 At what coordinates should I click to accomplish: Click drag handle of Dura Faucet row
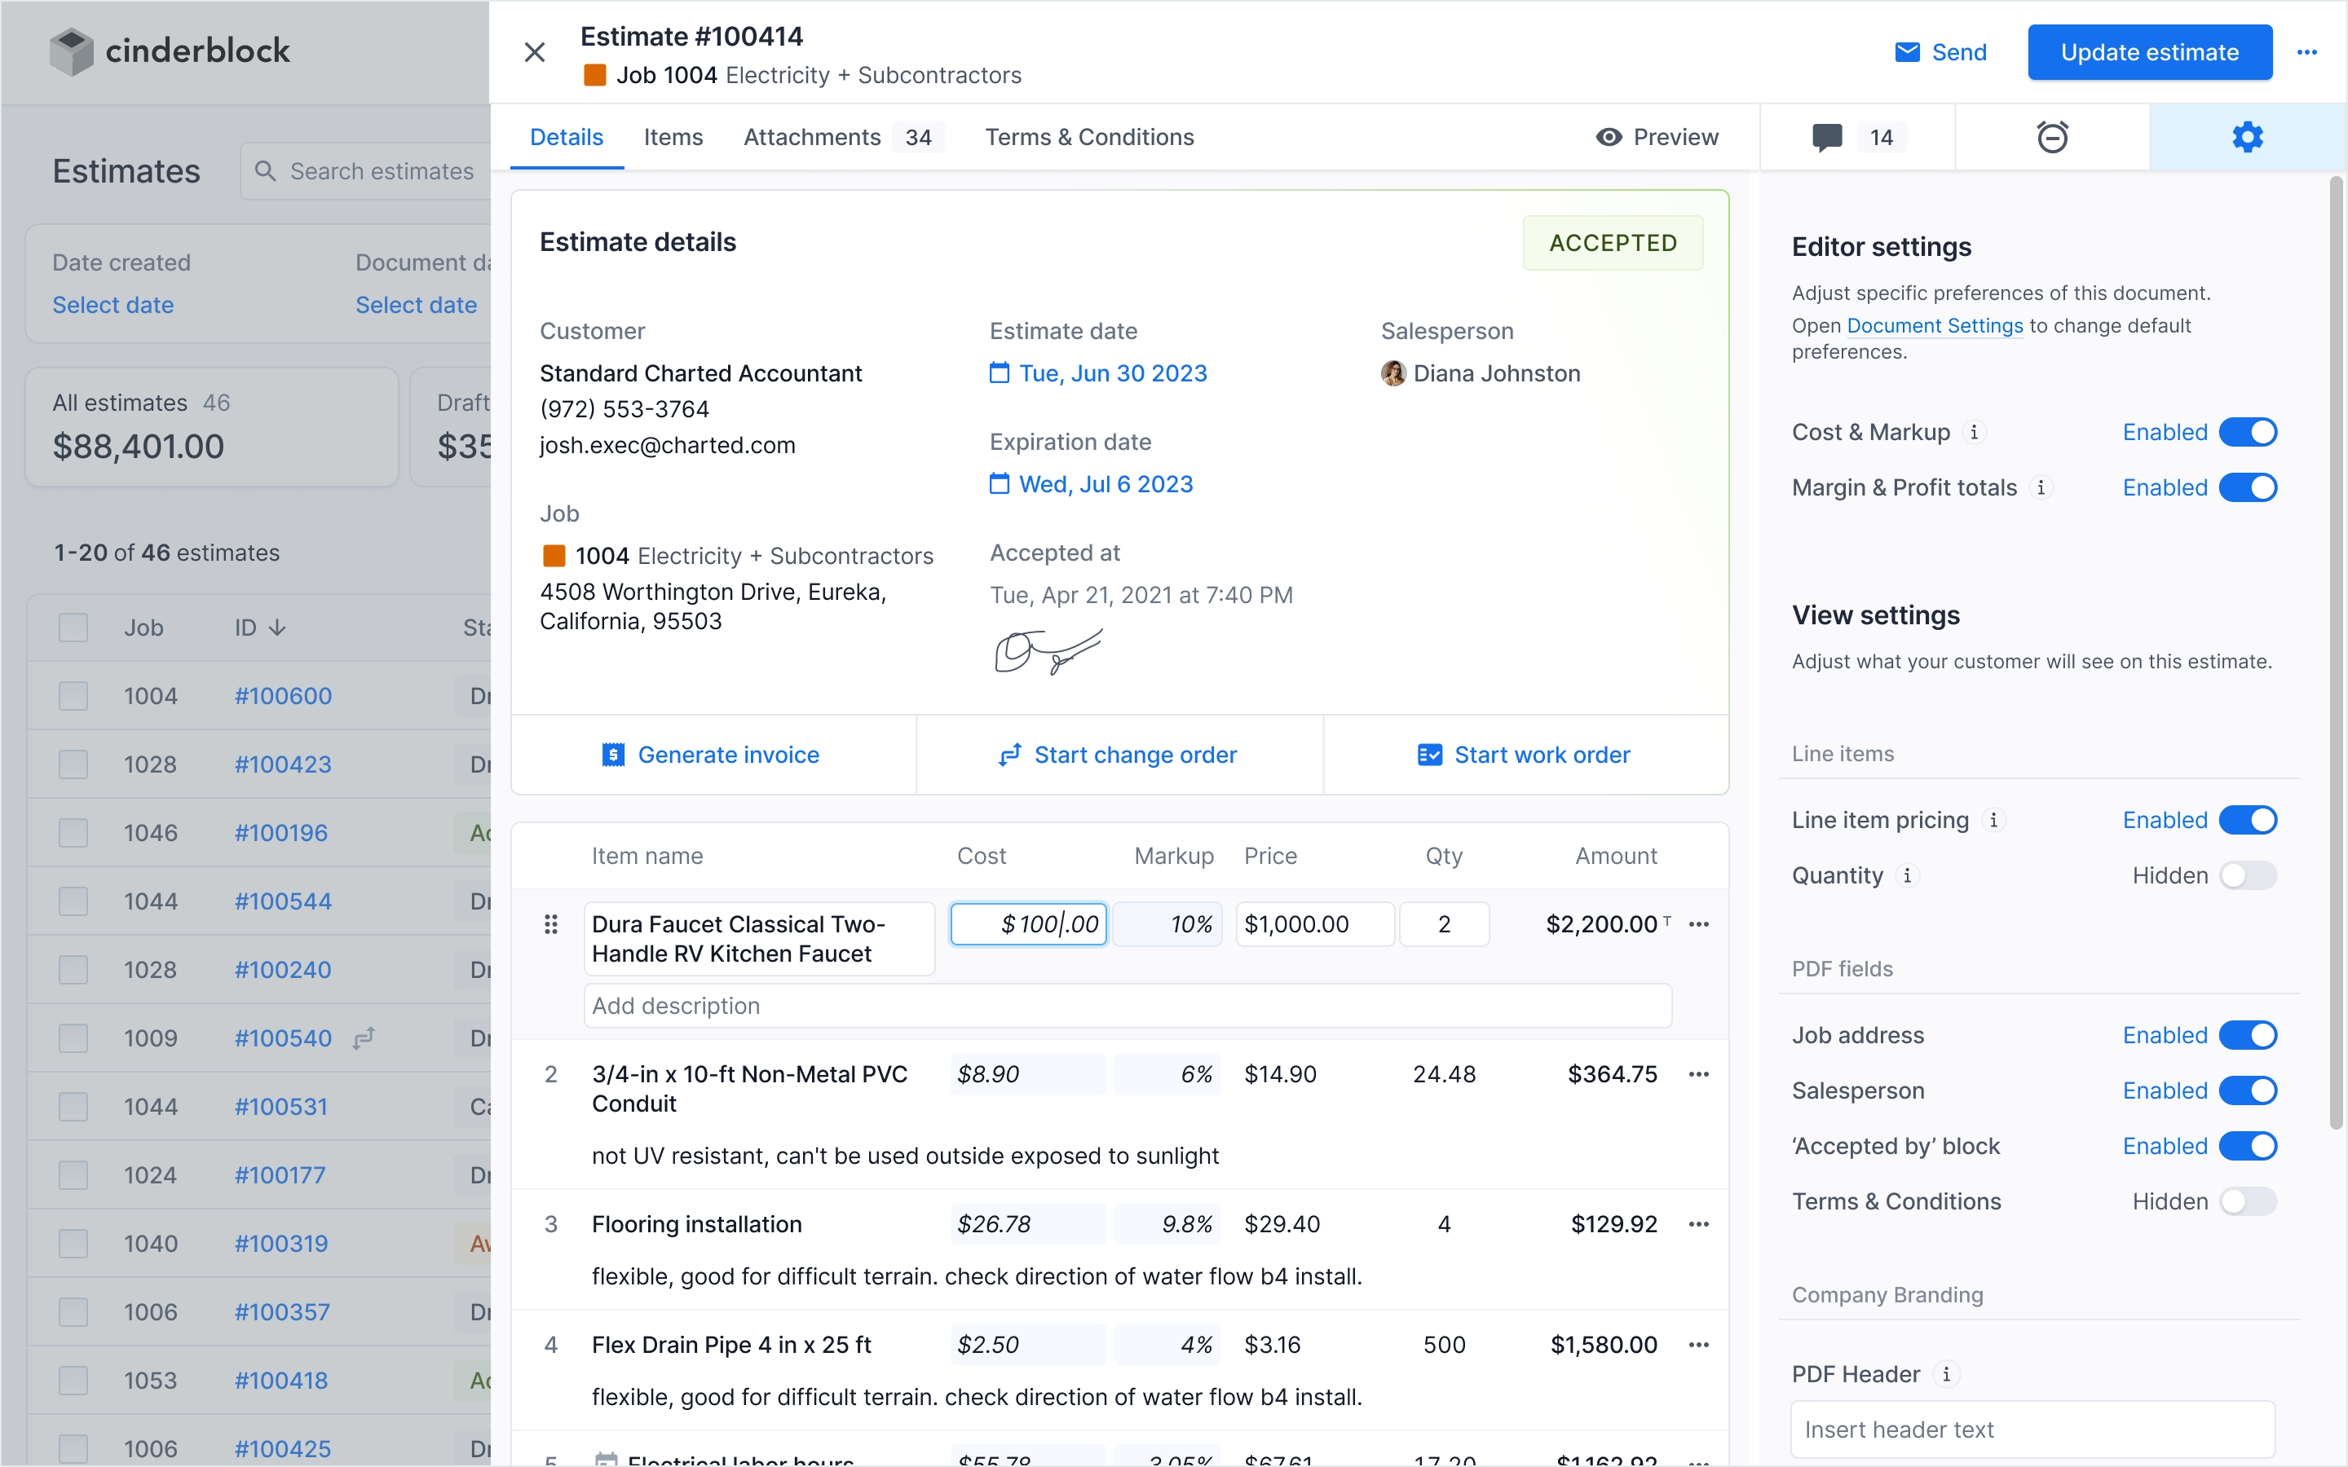(551, 923)
